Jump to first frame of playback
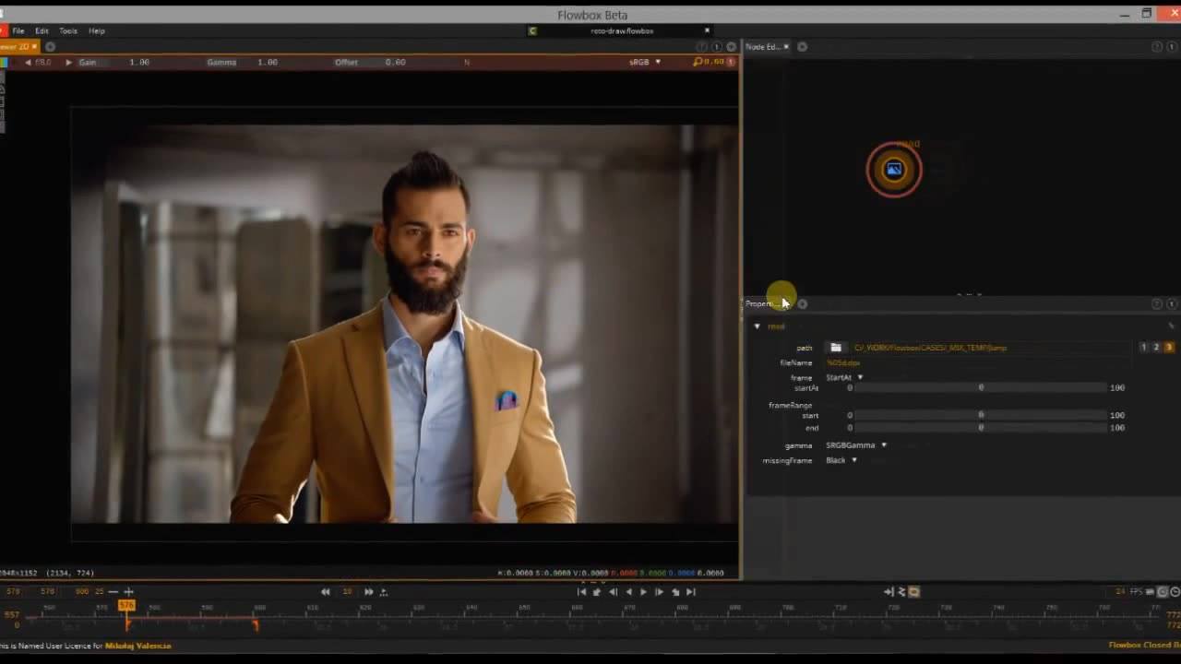The width and height of the screenshot is (1181, 664). (581, 592)
